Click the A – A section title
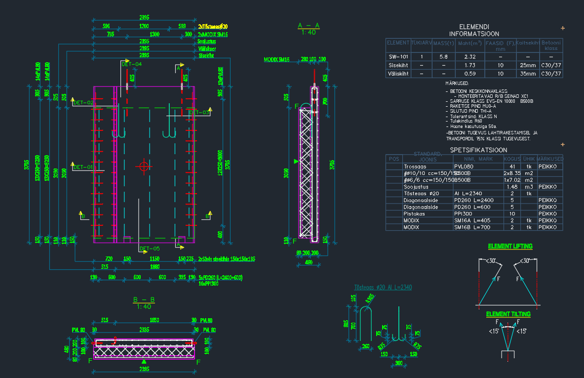The width and height of the screenshot is (584, 378). 309,26
